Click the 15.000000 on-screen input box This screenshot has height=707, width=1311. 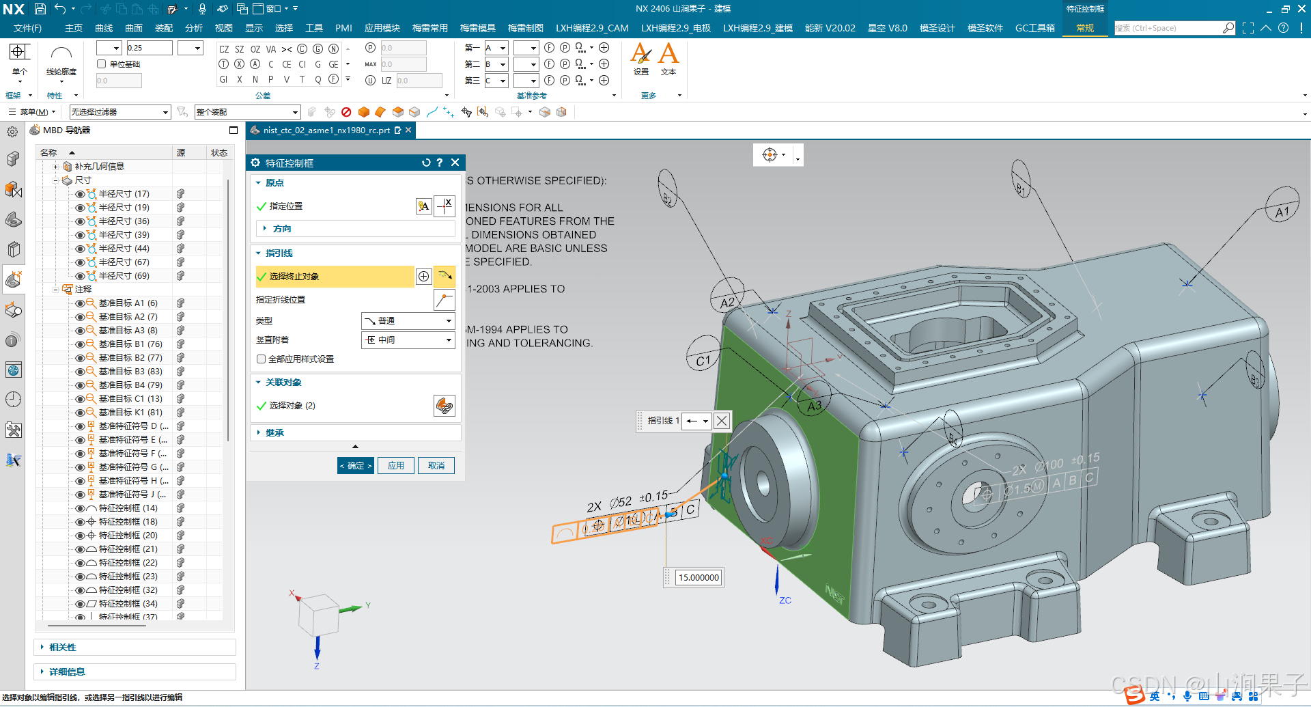(699, 578)
